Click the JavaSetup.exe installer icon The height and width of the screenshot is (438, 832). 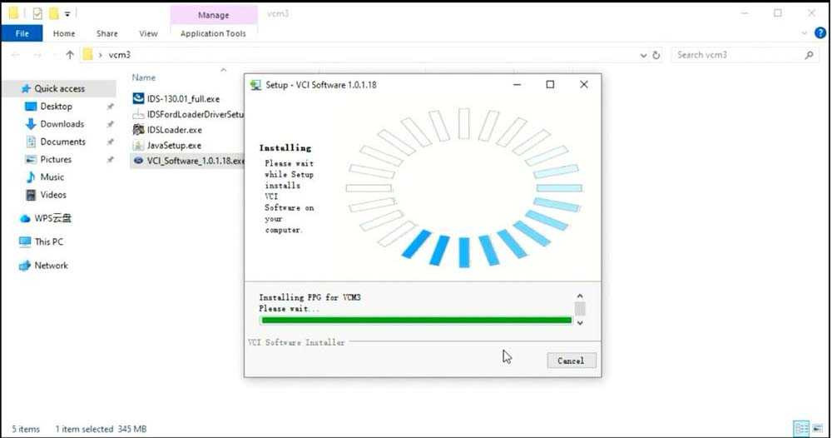139,146
